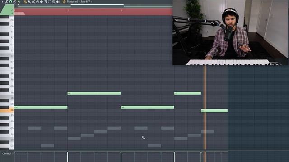Click the orange target channel speaker icon
289x162 pixels.
tap(64, 2)
